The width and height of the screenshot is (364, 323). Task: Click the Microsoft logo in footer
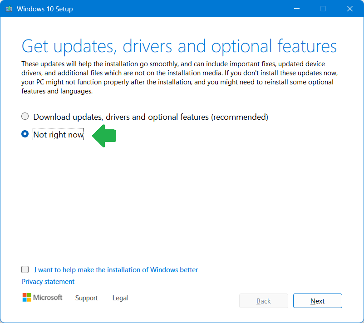tap(42, 297)
